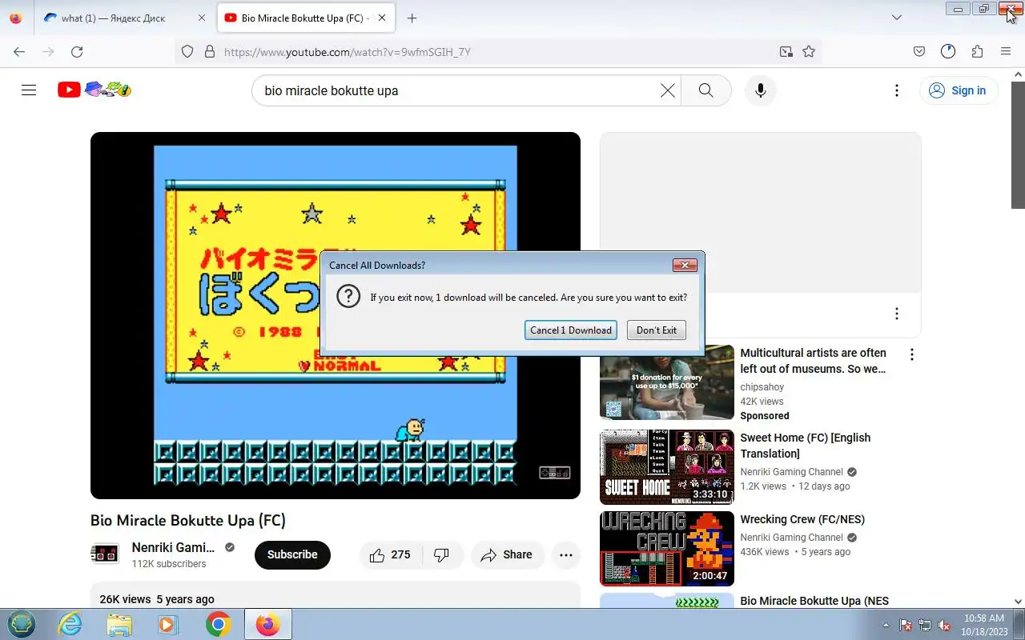The width and height of the screenshot is (1025, 640).
Task: Open network icon in system tray
Action: tap(925, 625)
